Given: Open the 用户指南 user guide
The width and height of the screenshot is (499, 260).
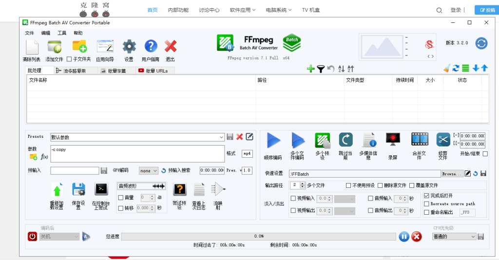Looking at the screenshot, I should (x=151, y=46).
